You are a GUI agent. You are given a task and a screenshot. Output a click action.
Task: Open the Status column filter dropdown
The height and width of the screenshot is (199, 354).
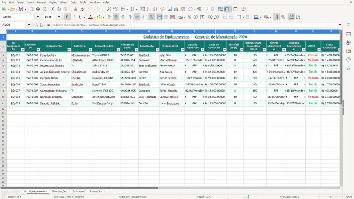[319, 50]
